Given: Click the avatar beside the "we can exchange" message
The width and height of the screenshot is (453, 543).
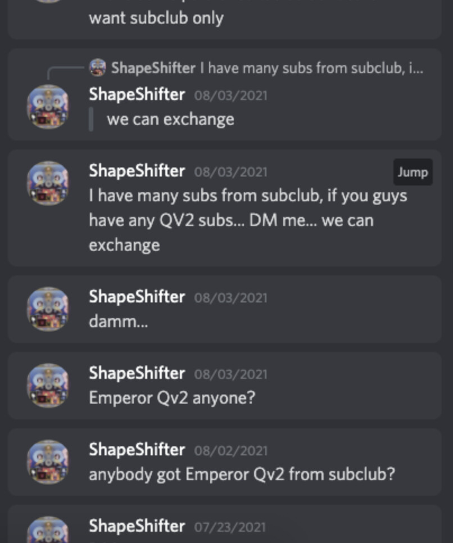Looking at the screenshot, I should [x=48, y=107].
